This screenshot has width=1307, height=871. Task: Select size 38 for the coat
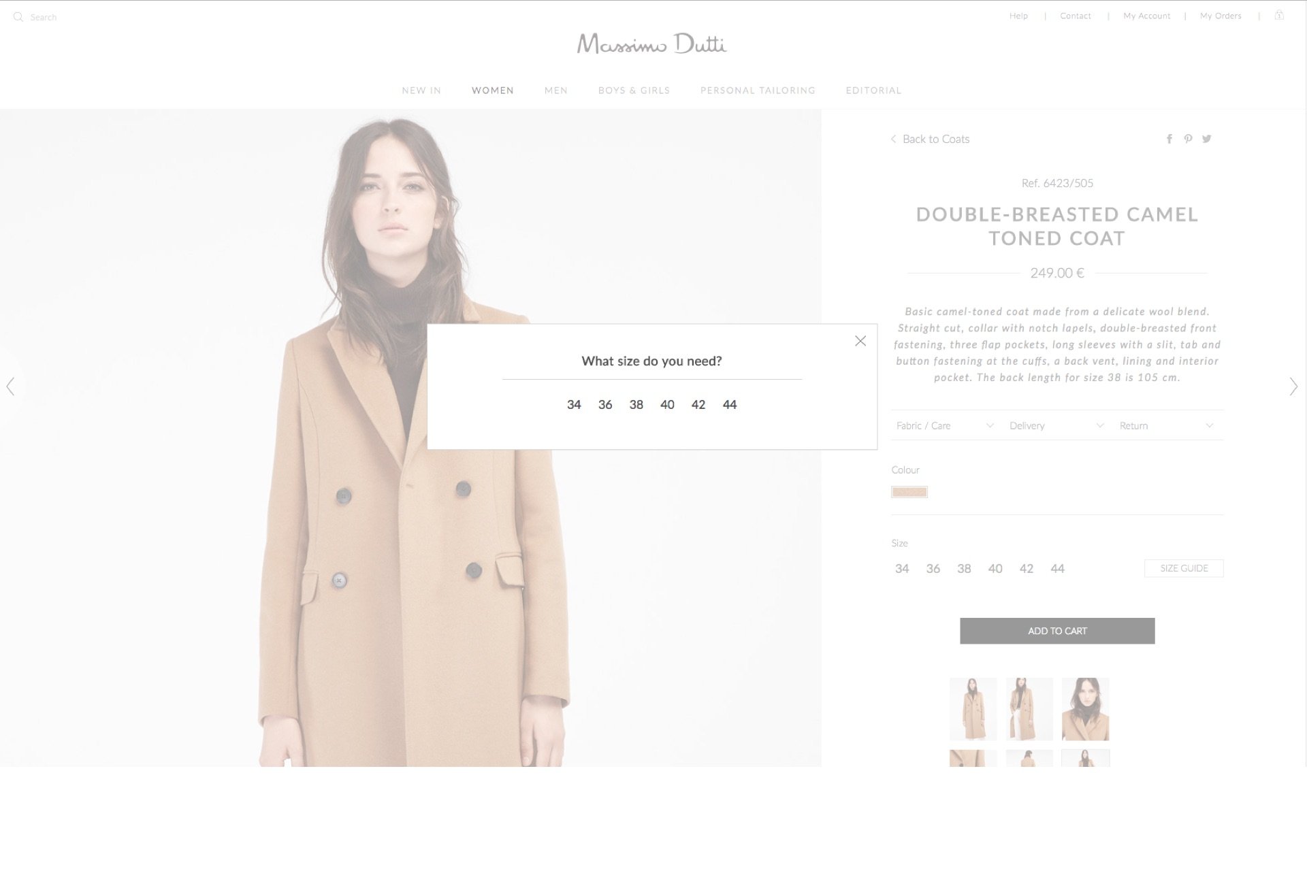pos(636,404)
